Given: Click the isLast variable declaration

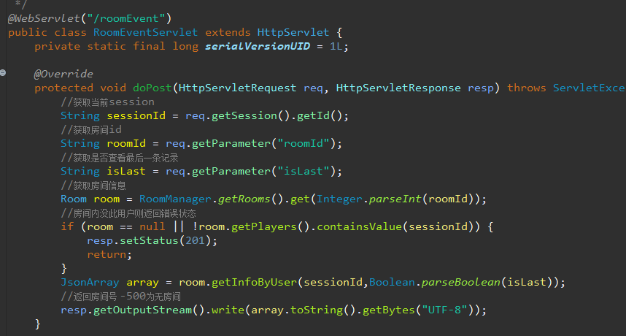Looking at the screenshot, I should pos(126,172).
